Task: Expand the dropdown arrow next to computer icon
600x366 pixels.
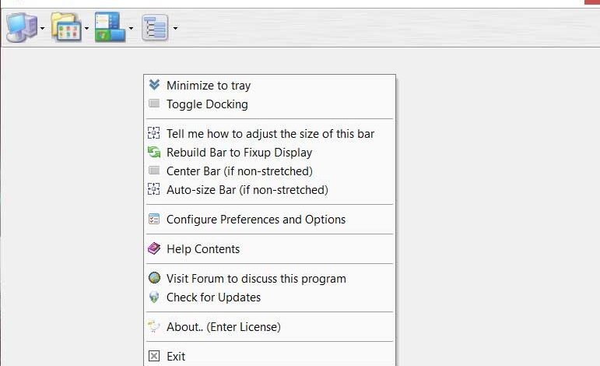Action: click(x=42, y=30)
